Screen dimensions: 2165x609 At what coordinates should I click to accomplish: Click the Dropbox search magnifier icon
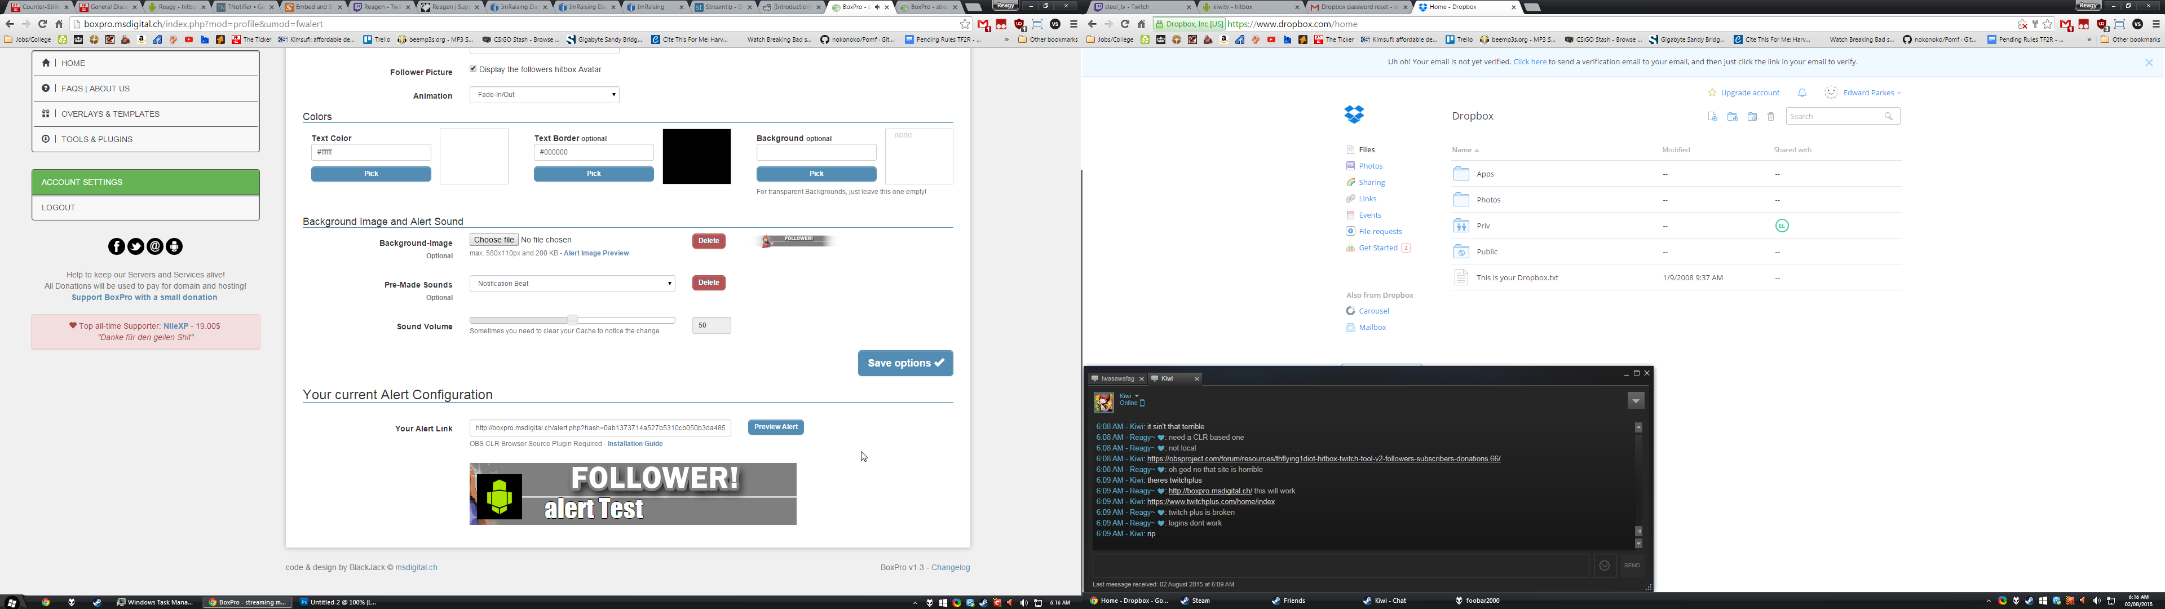pos(1888,116)
